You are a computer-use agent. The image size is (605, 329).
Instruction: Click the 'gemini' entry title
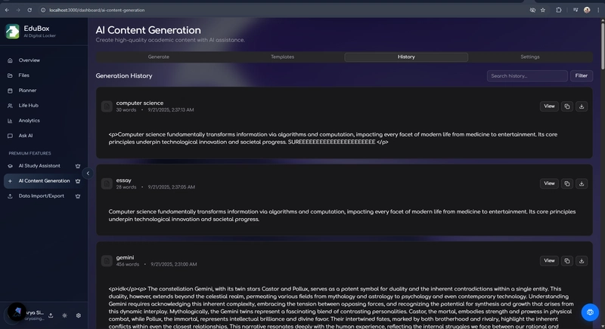coord(125,258)
